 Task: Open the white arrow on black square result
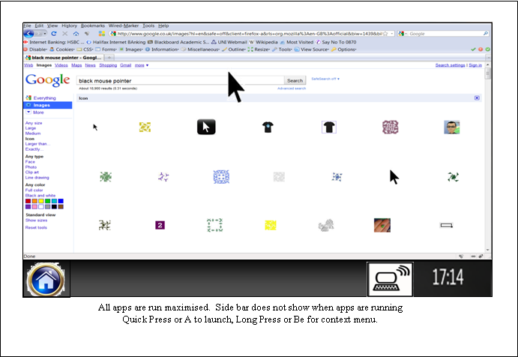tap(206, 127)
